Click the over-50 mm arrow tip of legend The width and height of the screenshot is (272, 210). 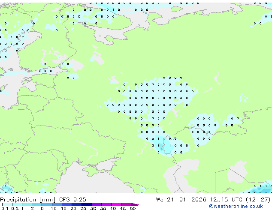136,204
